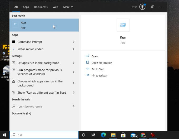Expand the Command Prompt result arrow
Image resolution: width=179 pixels, height=139 pixels.
click(73, 42)
